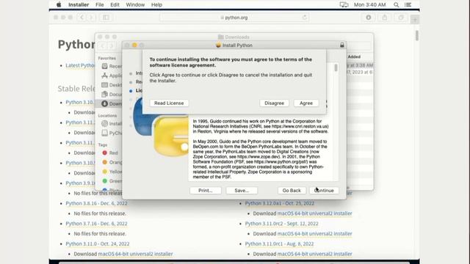Click the Finder back arrow in Downloads window
Image resolution: width=470 pixels, height=264 pixels.
(x=103, y=45)
